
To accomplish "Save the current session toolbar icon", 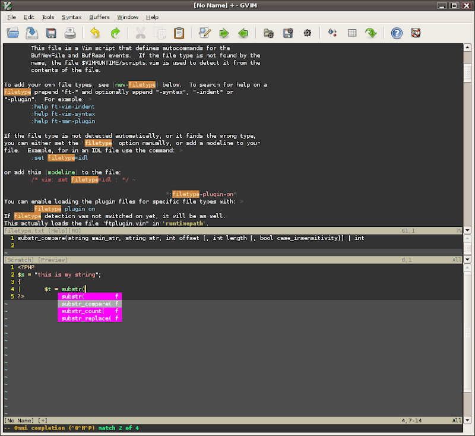I will pos(288,33).
